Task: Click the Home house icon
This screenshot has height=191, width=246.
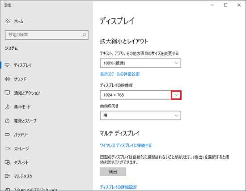Action: click(x=8, y=21)
